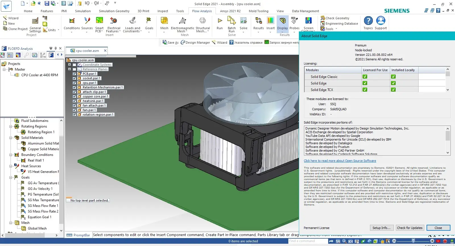Click the Screen Capture tool
455x246 pixels.
[308, 24]
